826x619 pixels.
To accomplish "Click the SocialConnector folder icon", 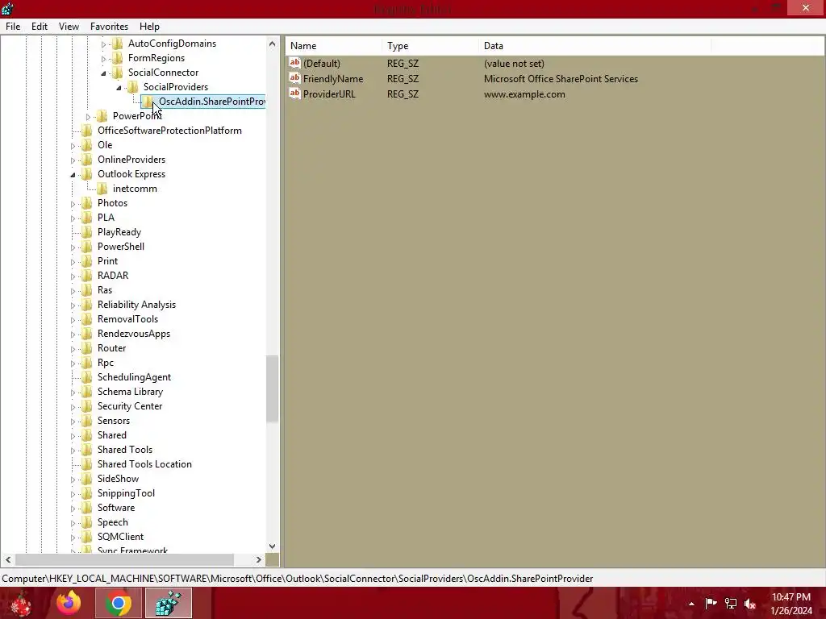I will (x=118, y=72).
